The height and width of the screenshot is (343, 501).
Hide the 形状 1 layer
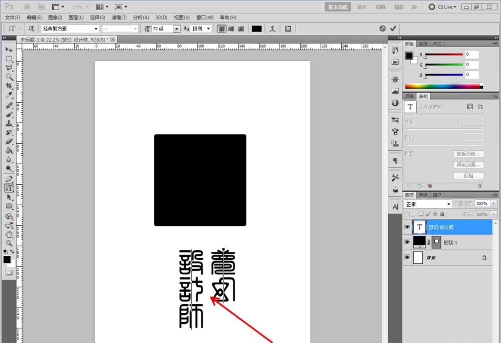click(x=407, y=242)
